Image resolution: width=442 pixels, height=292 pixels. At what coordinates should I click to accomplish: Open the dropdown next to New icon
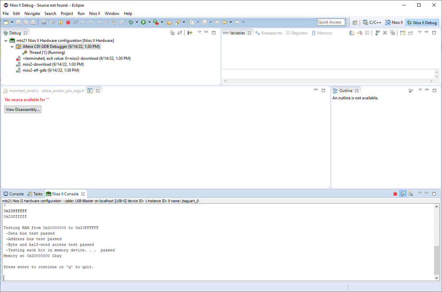point(12,22)
